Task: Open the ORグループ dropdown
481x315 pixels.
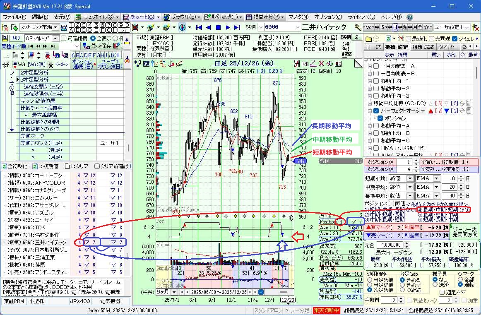Action: coord(55,38)
